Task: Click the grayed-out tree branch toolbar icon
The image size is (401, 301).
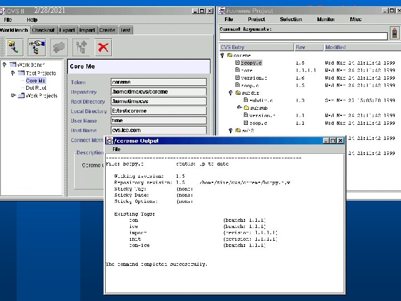Action: tap(81, 47)
